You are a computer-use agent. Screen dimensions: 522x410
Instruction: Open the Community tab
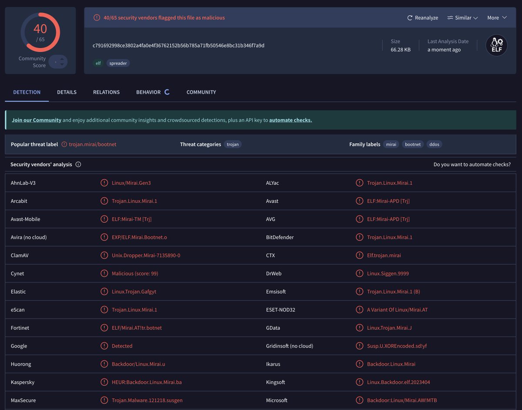click(201, 92)
